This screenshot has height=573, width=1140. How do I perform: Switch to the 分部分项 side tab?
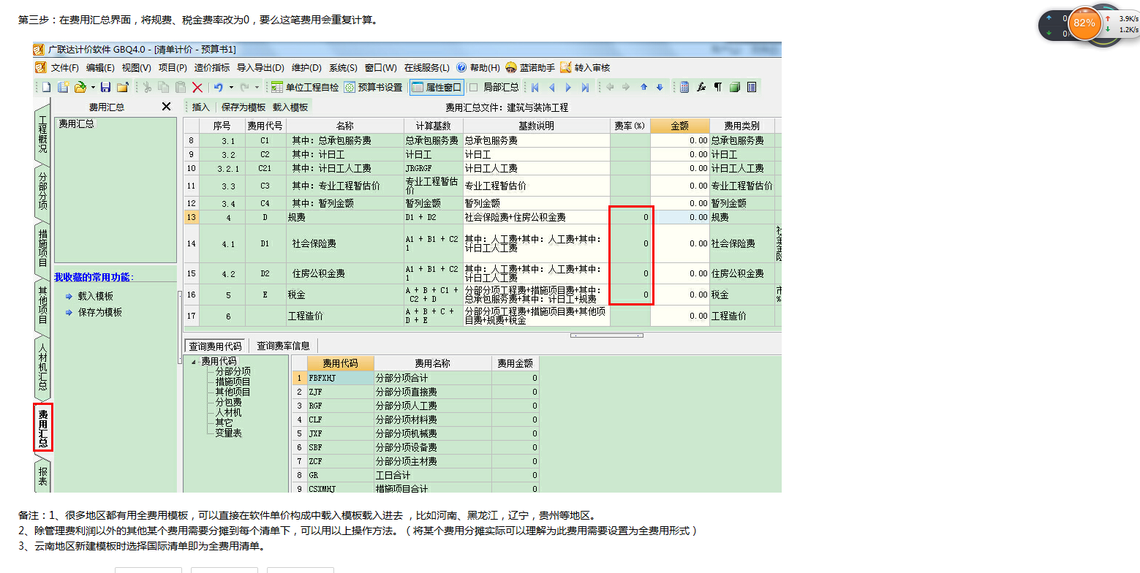point(43,191)
